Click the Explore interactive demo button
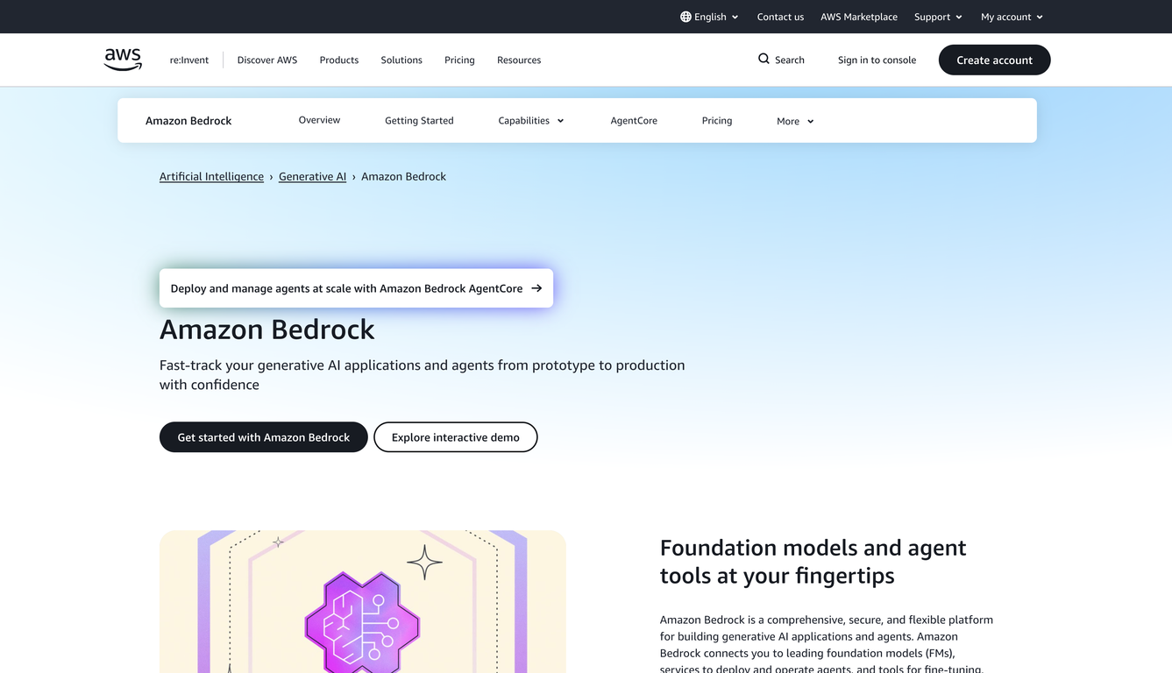 (455, 436)
